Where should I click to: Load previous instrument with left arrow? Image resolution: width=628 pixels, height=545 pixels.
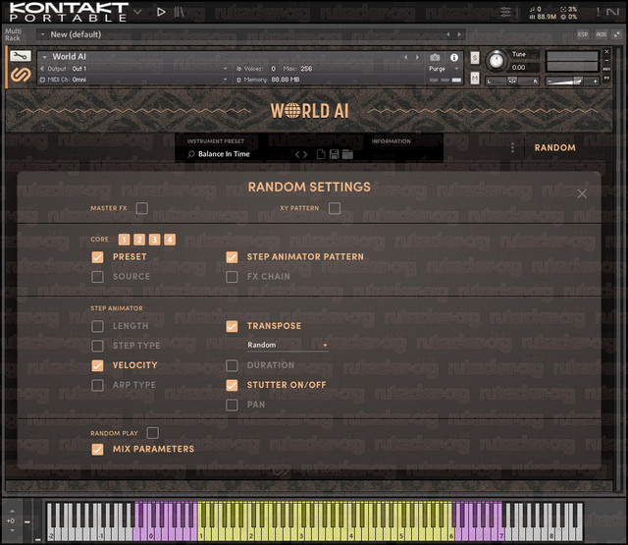(405, 57)
